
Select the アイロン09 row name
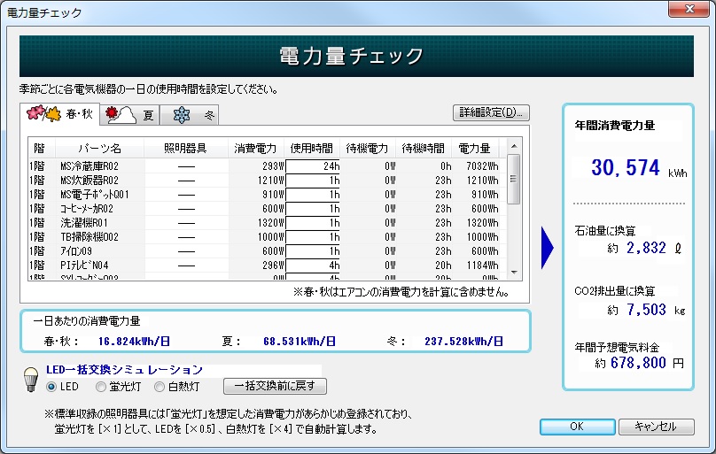[x=76, y=251]
